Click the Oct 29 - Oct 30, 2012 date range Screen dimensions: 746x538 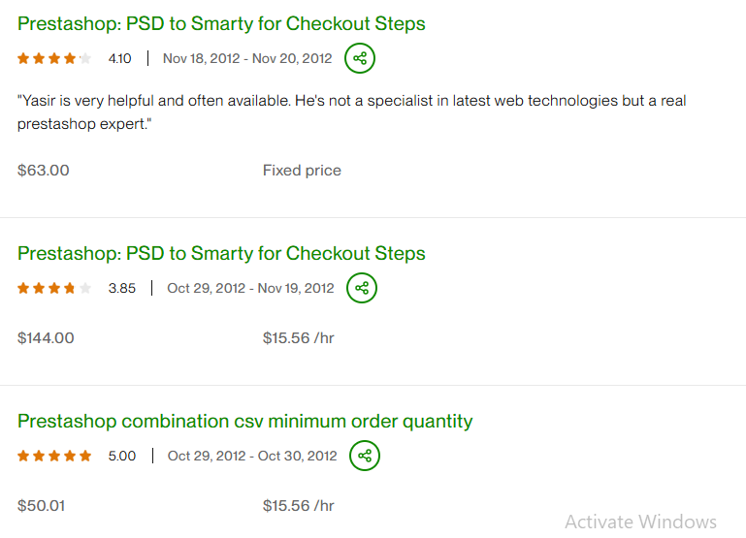click(252, 456)
